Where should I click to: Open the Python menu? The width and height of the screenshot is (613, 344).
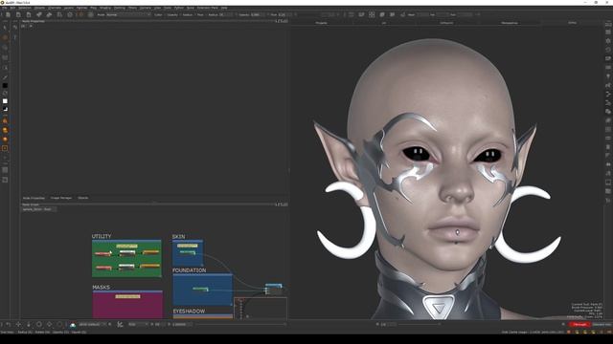179,8
